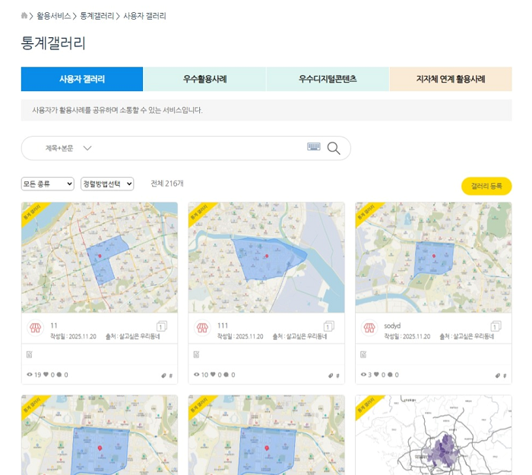Click image count icon on card 111

click(x=328, y=326)
